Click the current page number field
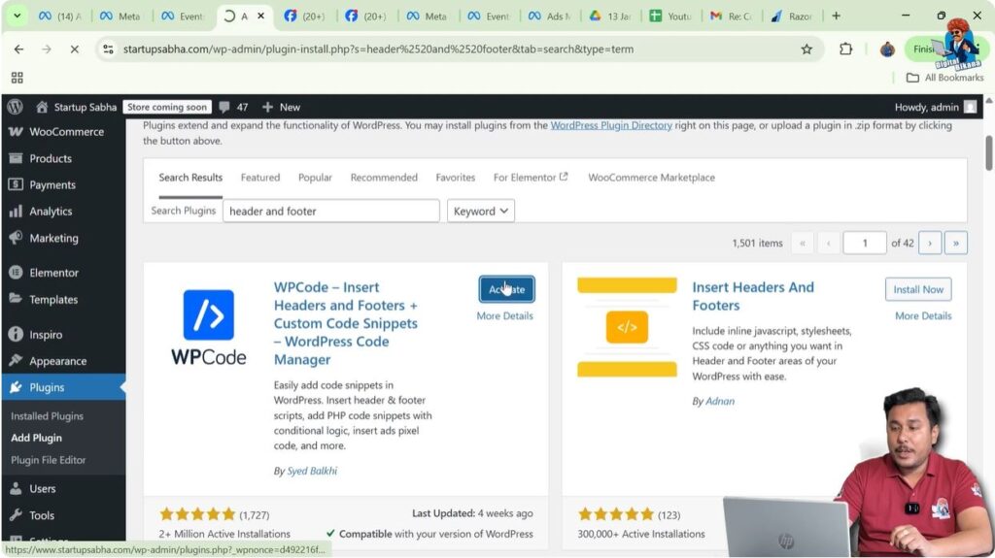 click(864, 243)
